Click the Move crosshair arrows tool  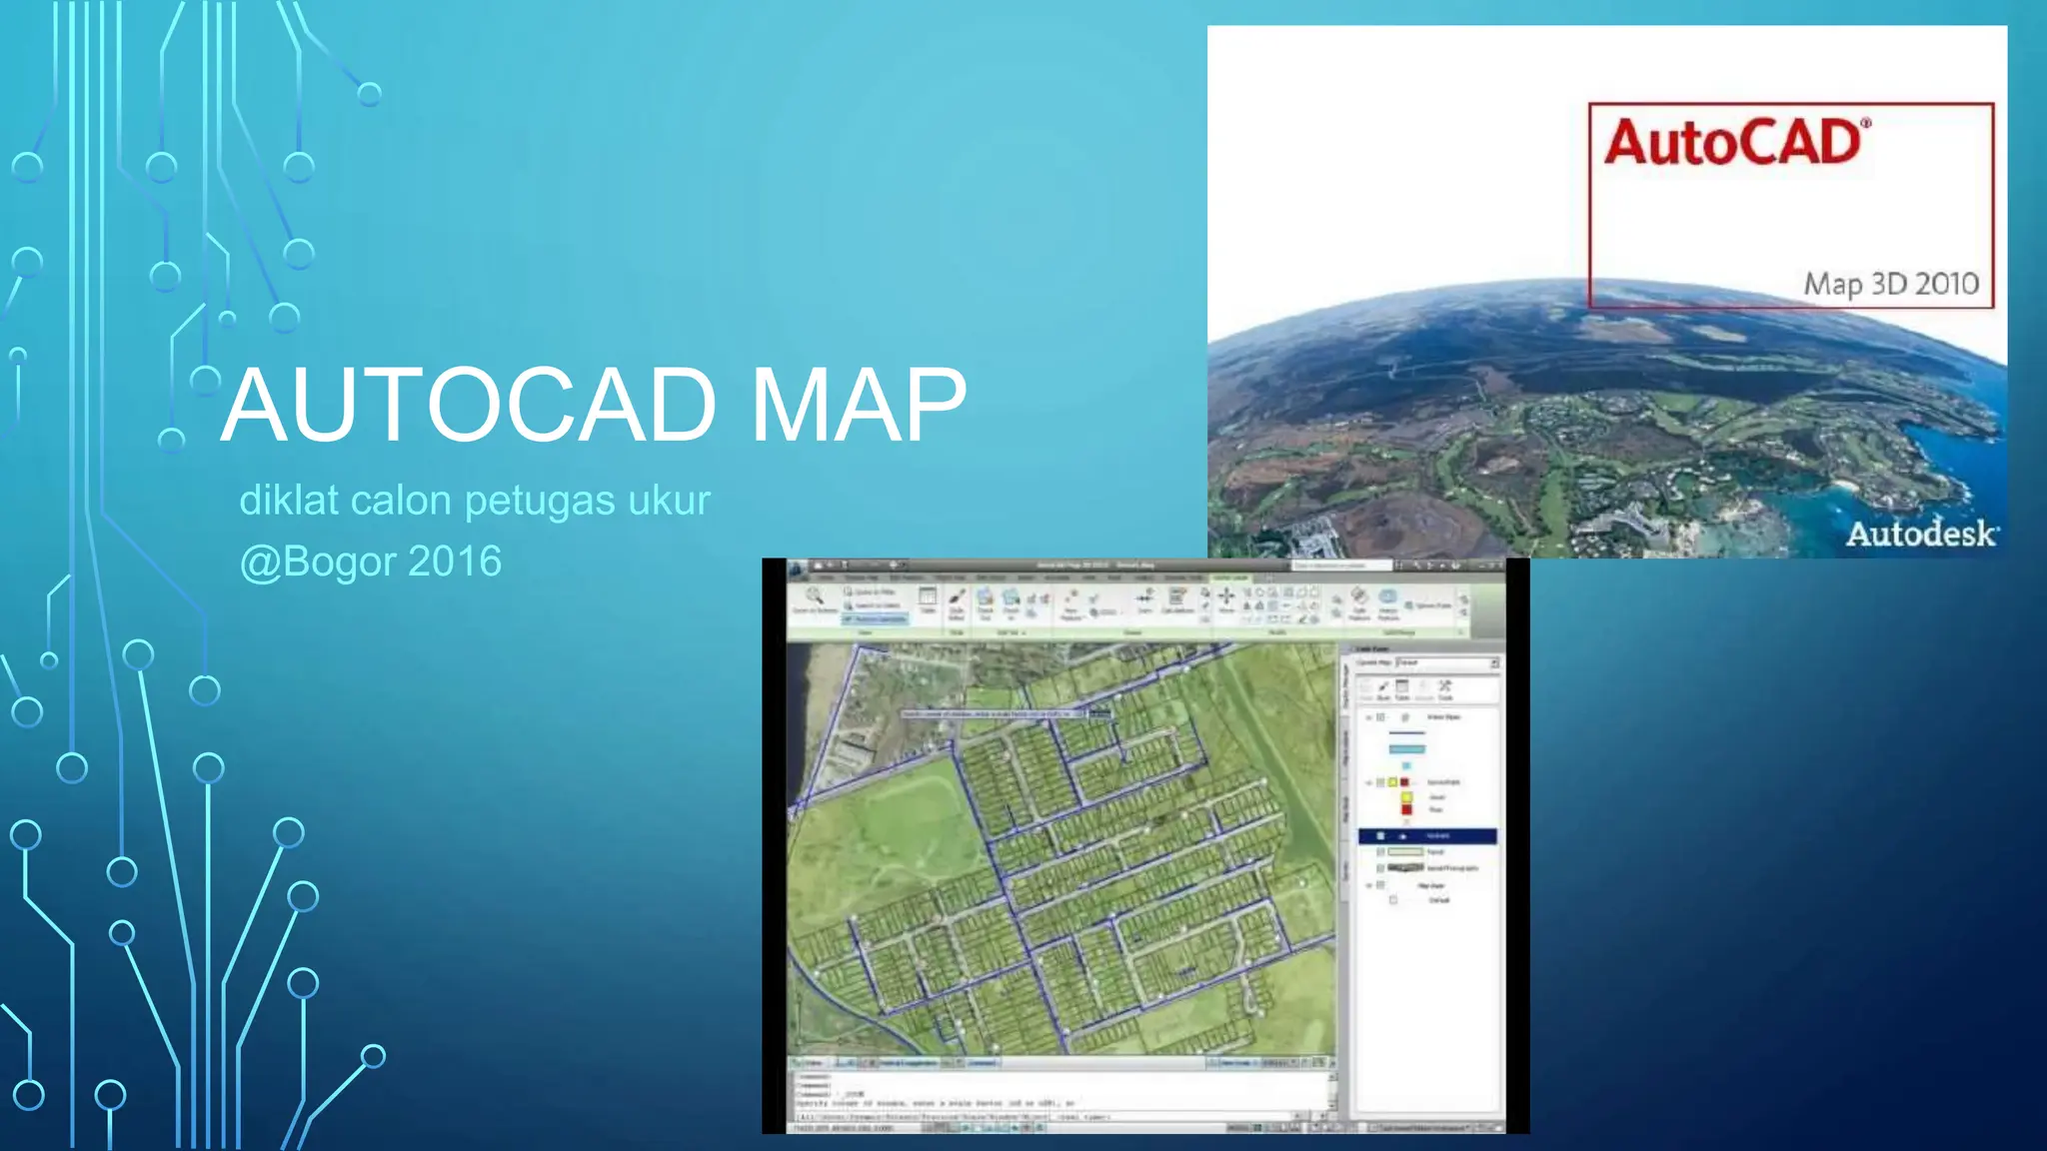[x=1226, y=596]
